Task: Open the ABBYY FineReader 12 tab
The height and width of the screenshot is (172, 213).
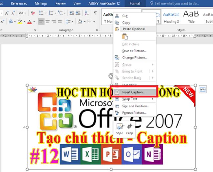Action: click(x=104, y=3)
